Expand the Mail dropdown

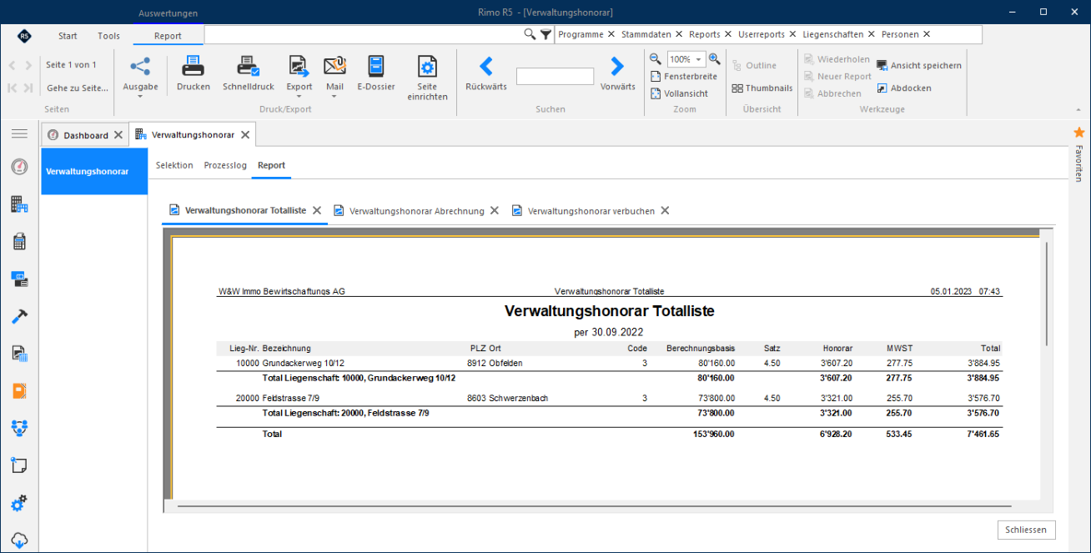[x=334, y=96]
